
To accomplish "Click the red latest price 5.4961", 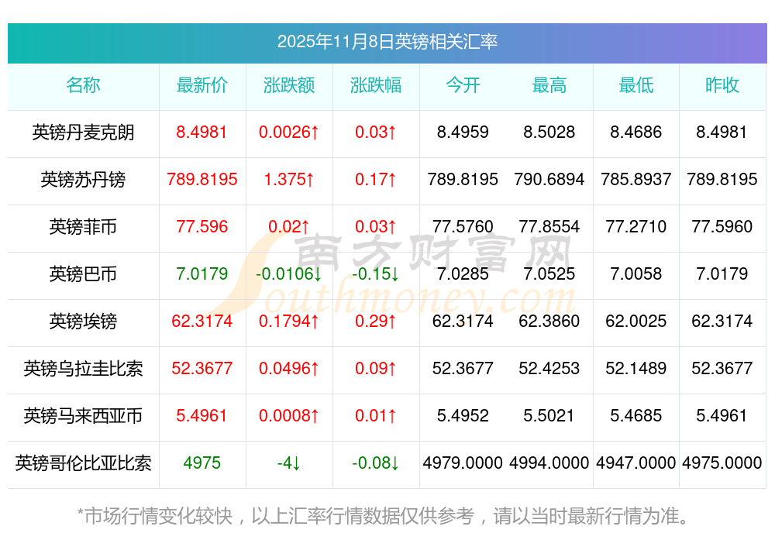I will (201, 415).
